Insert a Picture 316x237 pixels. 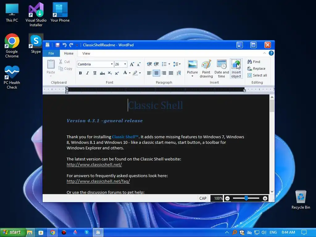click(x=192, y=67)
